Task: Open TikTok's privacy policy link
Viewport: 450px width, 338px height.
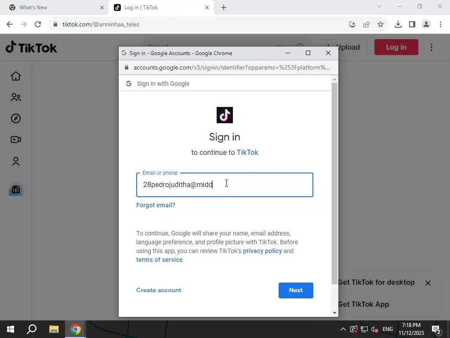Action: click(262, 251)
